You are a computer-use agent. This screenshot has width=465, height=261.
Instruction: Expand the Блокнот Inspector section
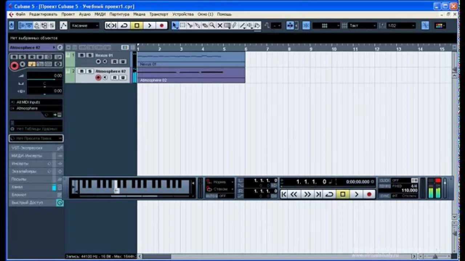(36, 195)
